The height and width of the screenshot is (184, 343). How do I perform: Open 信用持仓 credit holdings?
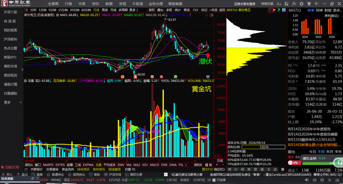(x=76, y=174)
